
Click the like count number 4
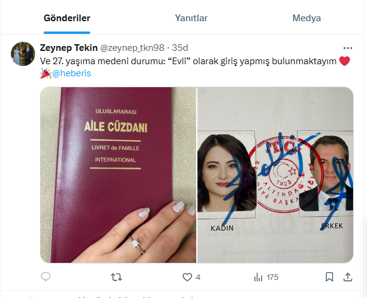198,277
